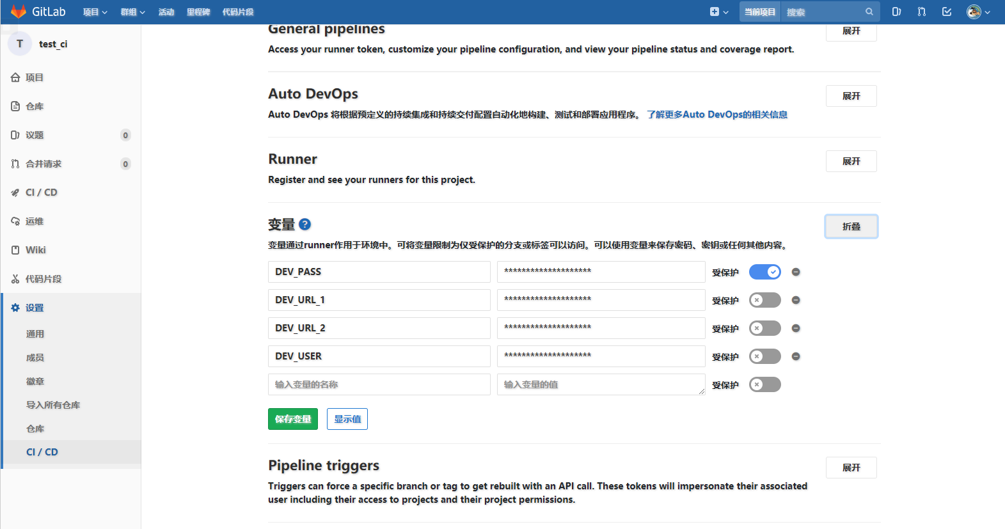This screenshot has height=529, width=1005.
Task: Click the variables help question mark icon
Action: click(305, 225)
